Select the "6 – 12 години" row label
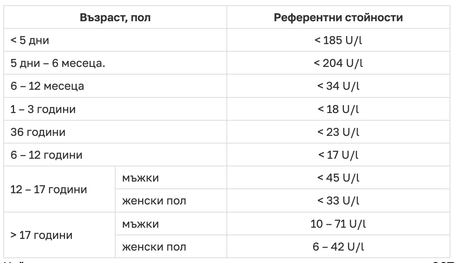Screen dimensions: 456x263 tap(47, 155)
